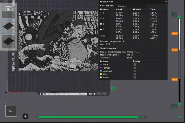Click the Filament 2 color swatch
Image resolution: width=185 pixels, height=123 pixels.
(101, 18)
